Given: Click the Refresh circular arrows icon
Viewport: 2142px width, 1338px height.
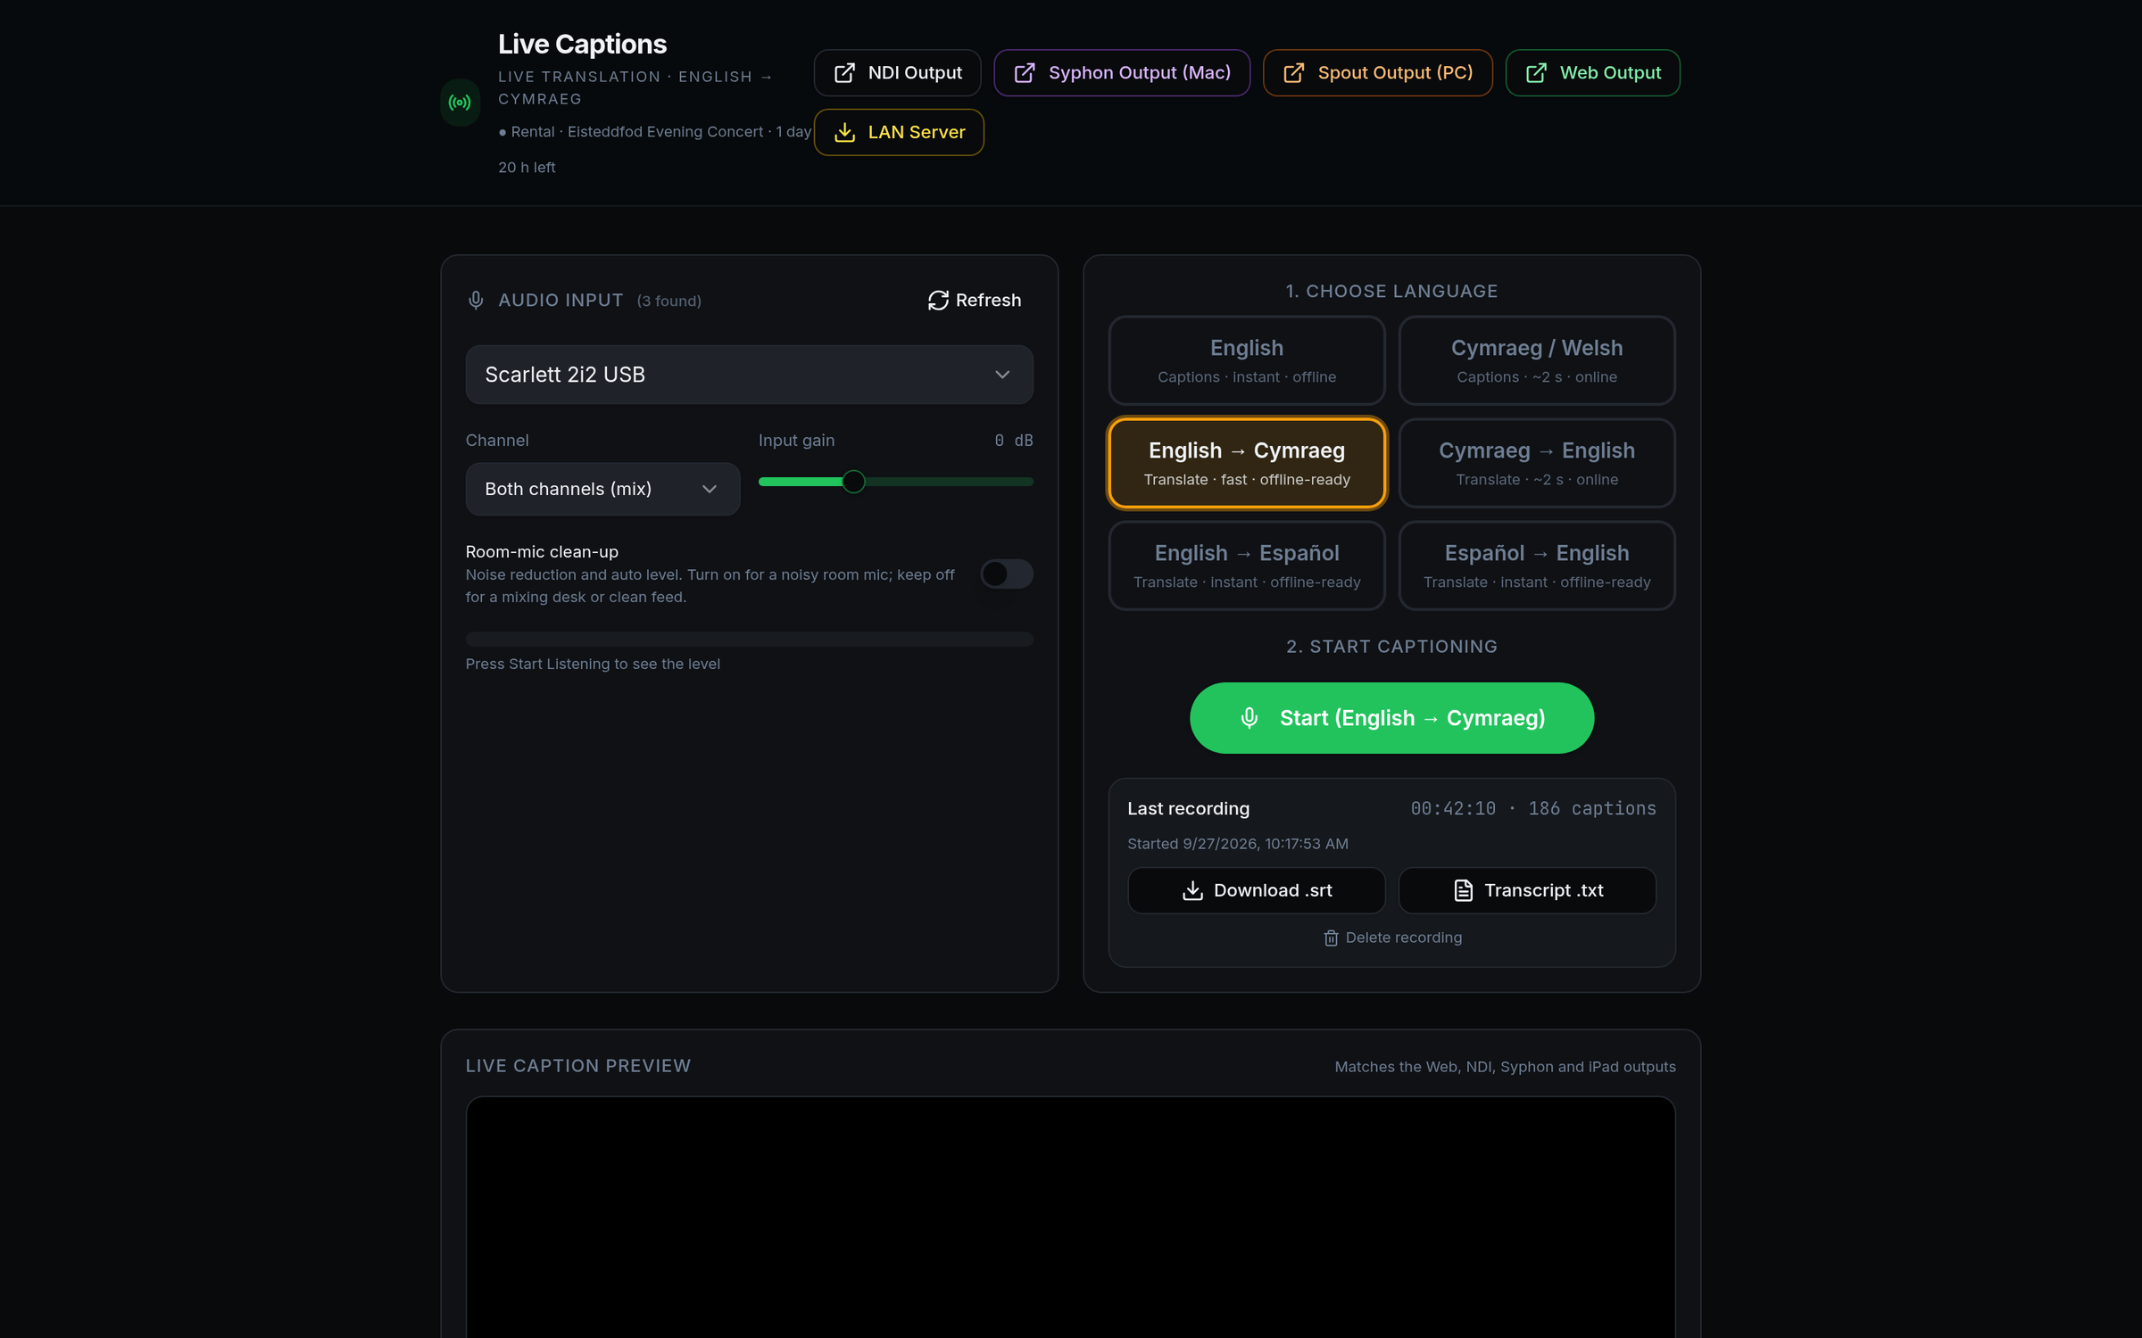Looking at the screenshot, I should click(x=938, y=301).
